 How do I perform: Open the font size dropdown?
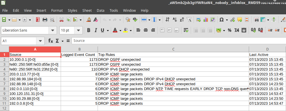click(x=78, y=30)
